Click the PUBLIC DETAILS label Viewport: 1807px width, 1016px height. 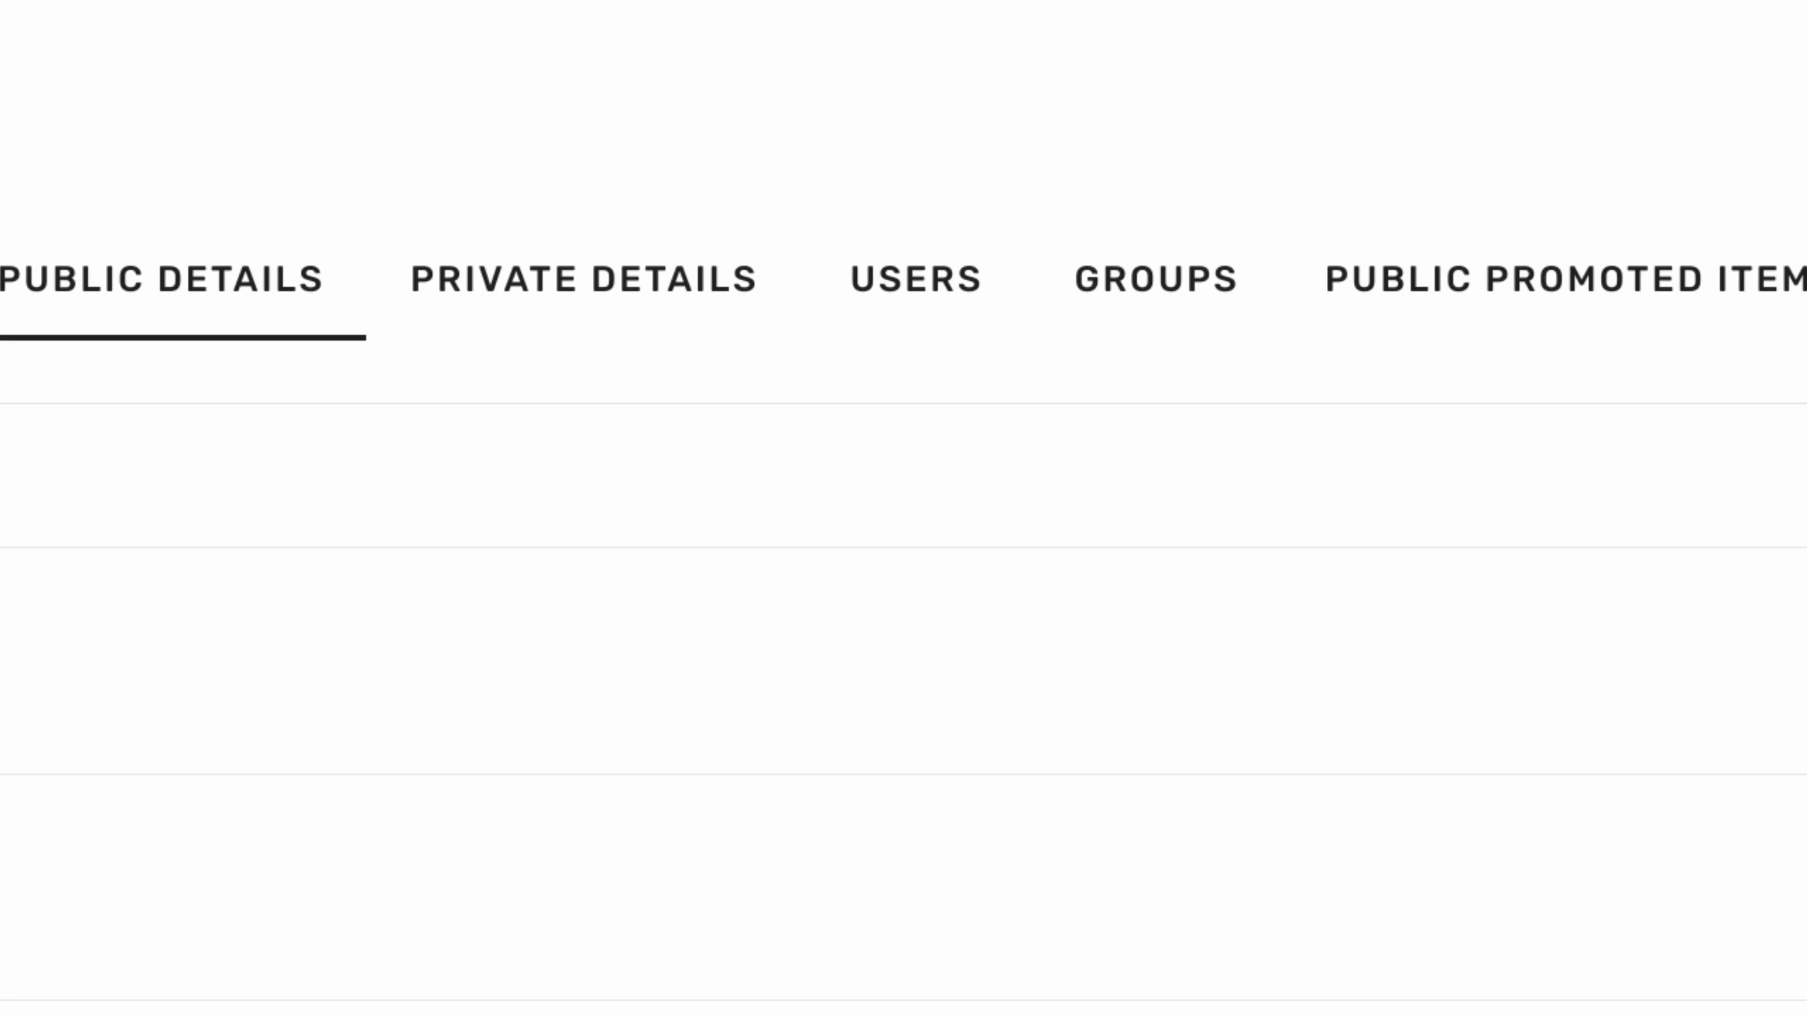point(161,279)
